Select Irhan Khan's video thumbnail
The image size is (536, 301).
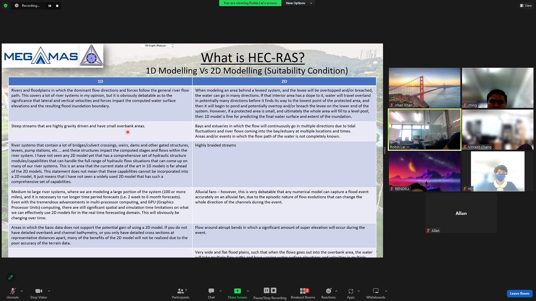[x=424, y=88]
